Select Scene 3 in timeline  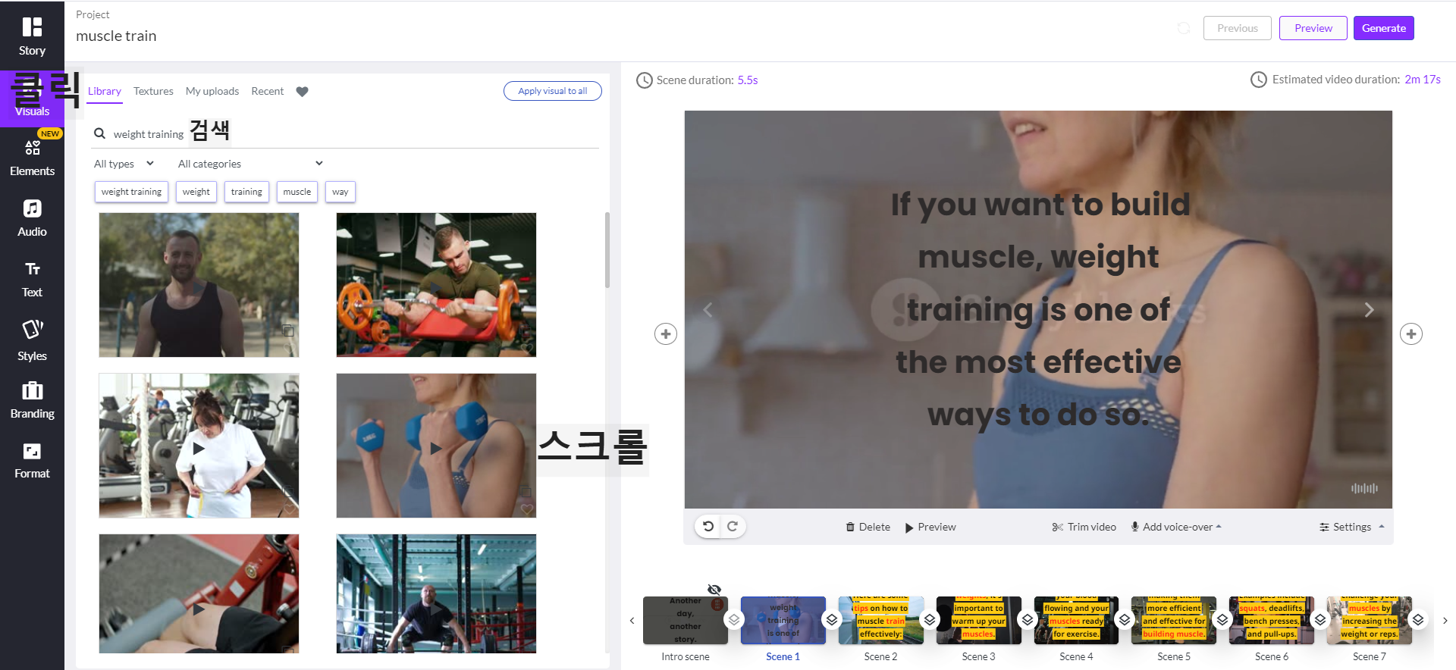pos(978,620)
